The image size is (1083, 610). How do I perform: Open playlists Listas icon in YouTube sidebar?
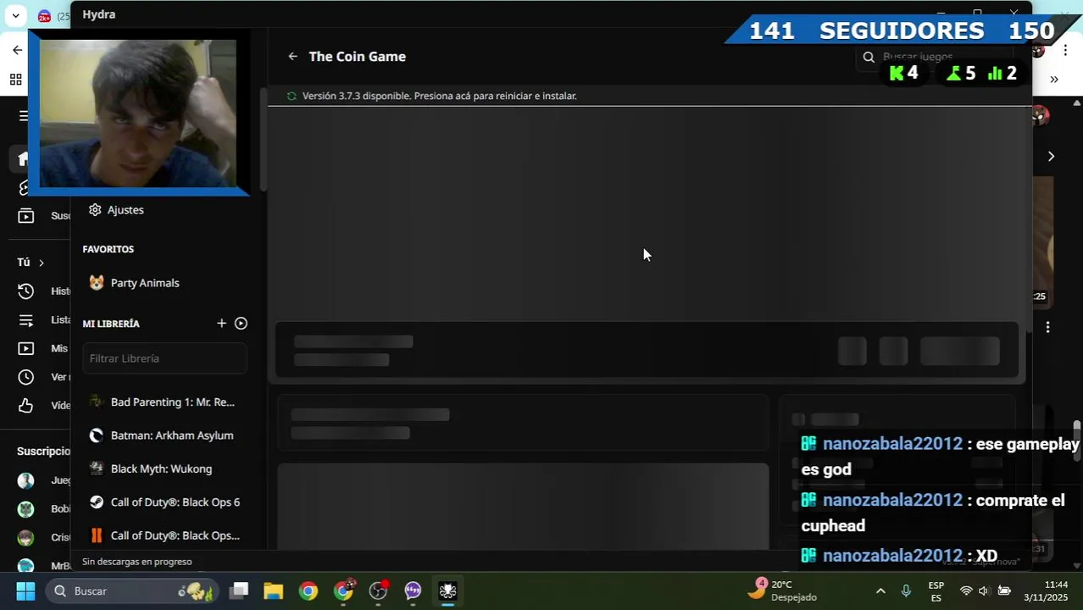tap(25, 320)
